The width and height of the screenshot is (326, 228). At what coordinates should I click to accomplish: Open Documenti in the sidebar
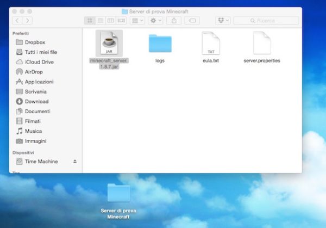pyautogui.click(x=46, y=112)
